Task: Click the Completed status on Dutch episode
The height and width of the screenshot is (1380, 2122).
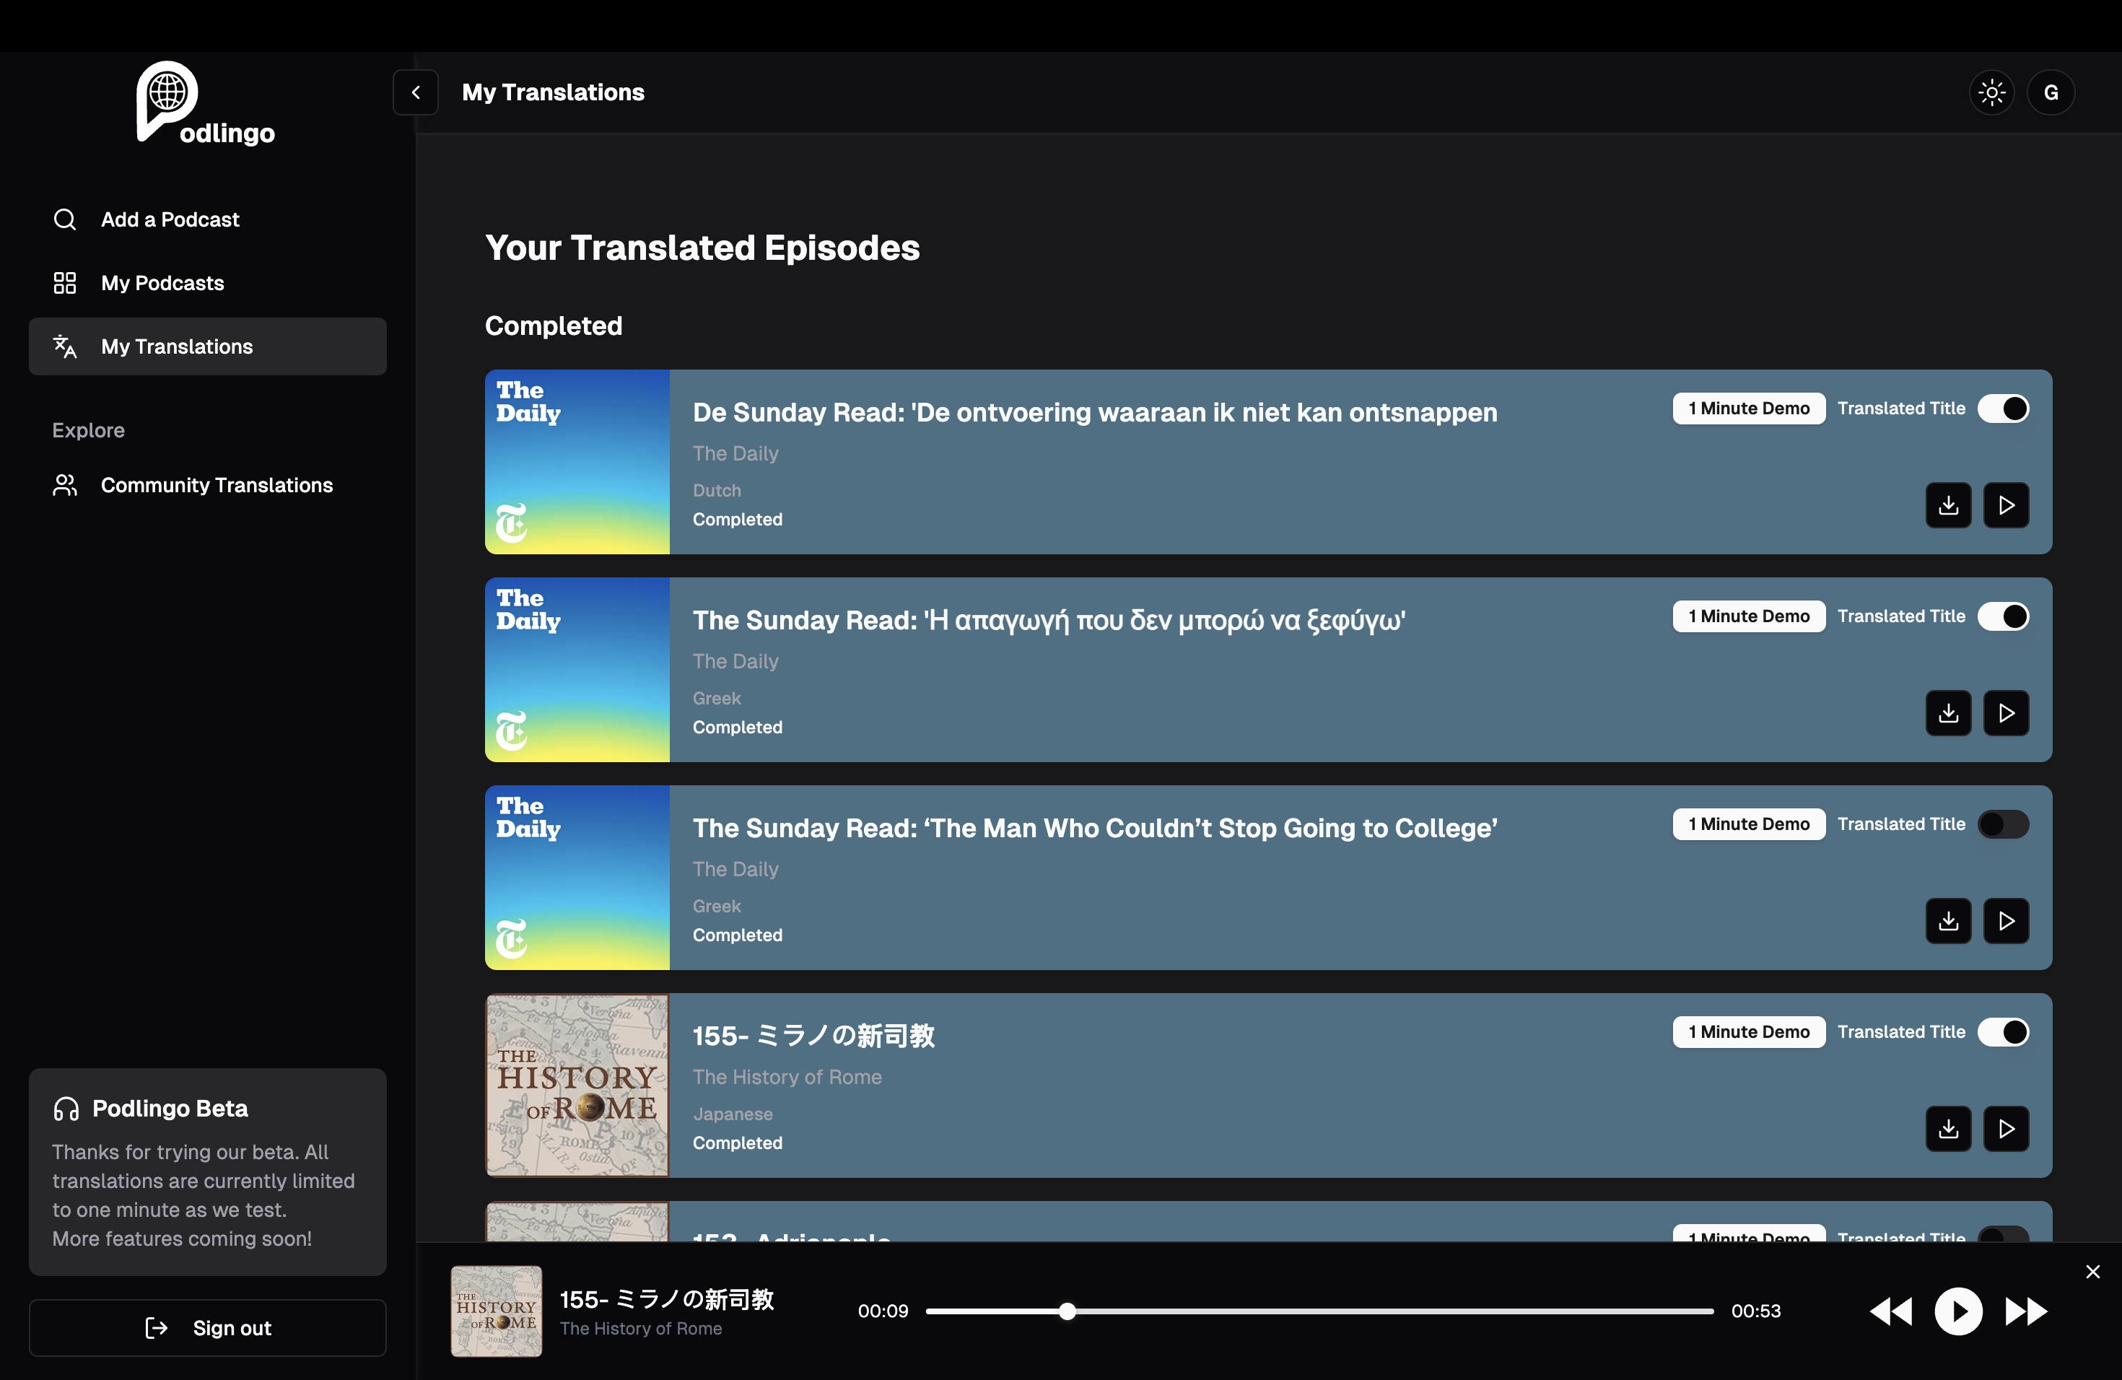Action: [738, 519]
